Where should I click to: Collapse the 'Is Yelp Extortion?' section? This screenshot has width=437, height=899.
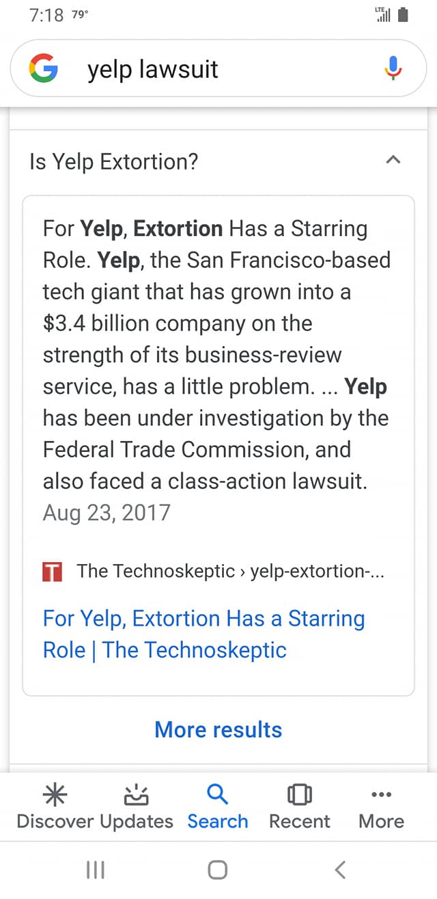(x=393, y=161)
